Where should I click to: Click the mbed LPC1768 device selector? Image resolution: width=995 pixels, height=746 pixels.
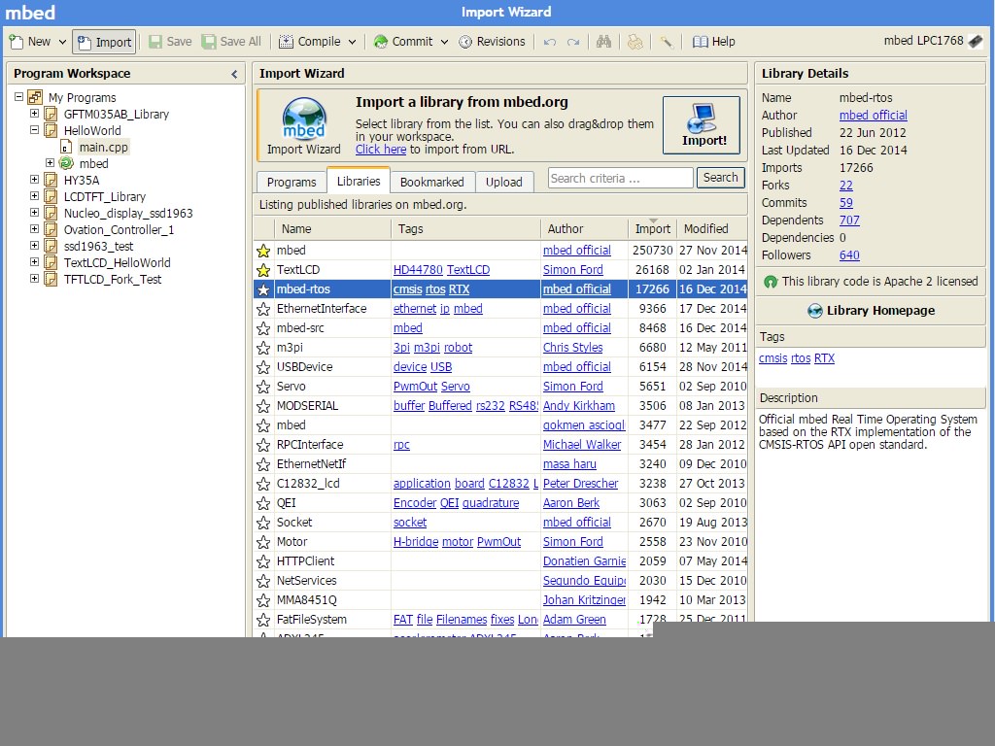pyautogui.click(x=933, y=41)
